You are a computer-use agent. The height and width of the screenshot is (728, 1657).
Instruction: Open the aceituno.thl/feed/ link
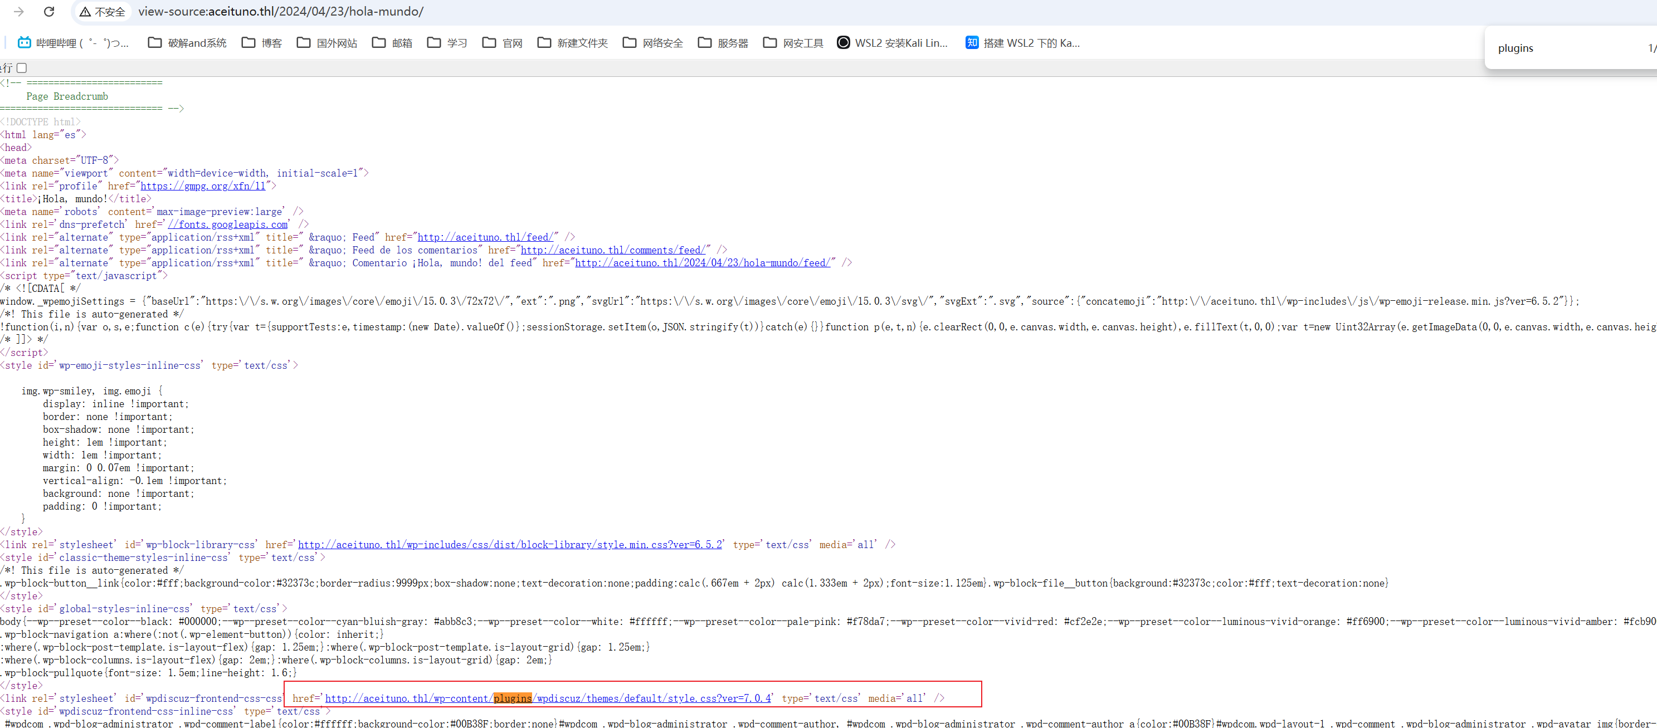tap(485, 237)
